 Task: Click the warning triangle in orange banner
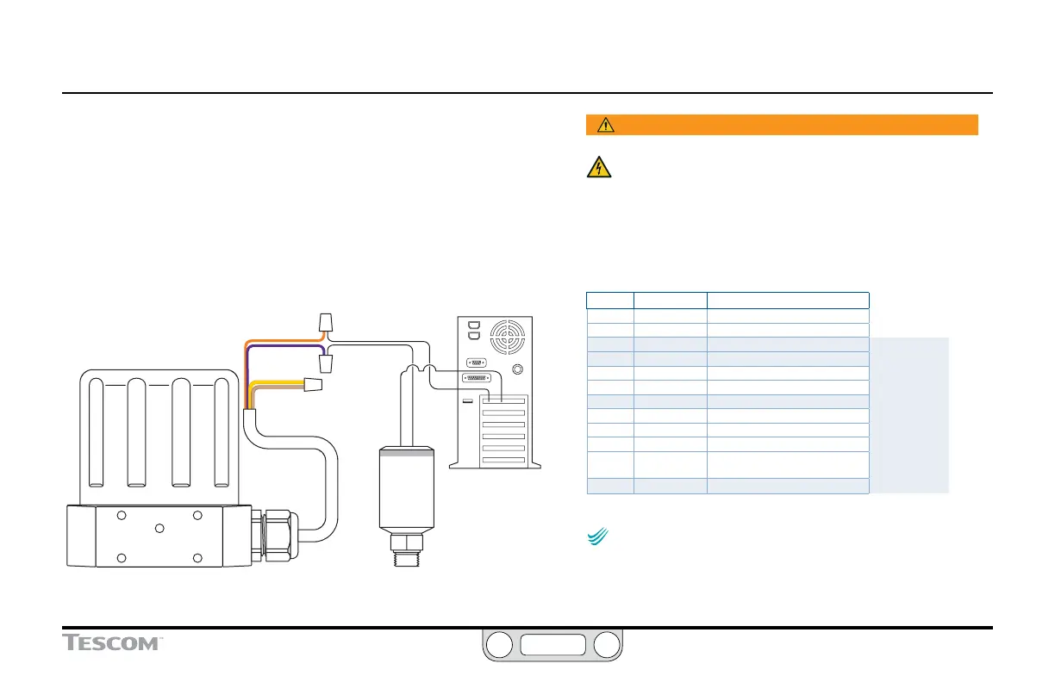pyautogui.click(x=606, y=125)
